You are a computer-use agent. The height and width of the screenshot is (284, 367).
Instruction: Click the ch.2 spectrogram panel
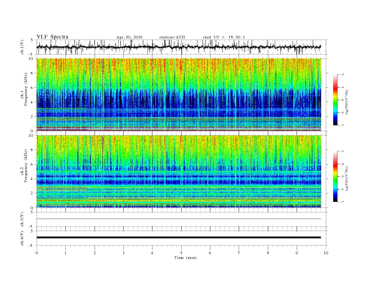click(x=179, y=172)
